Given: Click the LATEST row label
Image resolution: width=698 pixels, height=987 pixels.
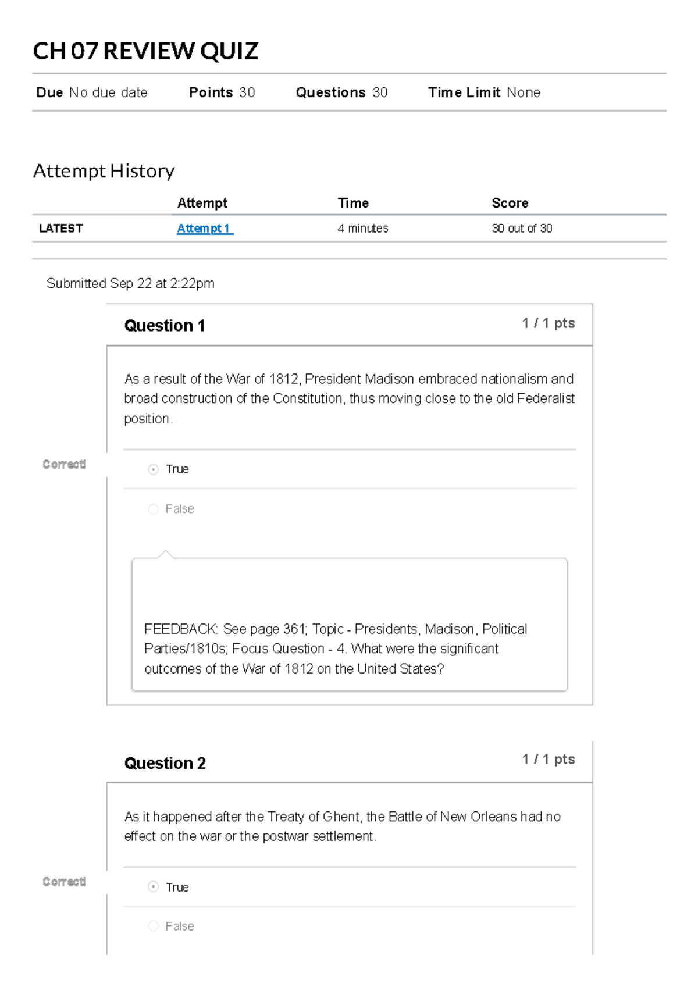Looking at the screenshot, I should pos(61,229).
